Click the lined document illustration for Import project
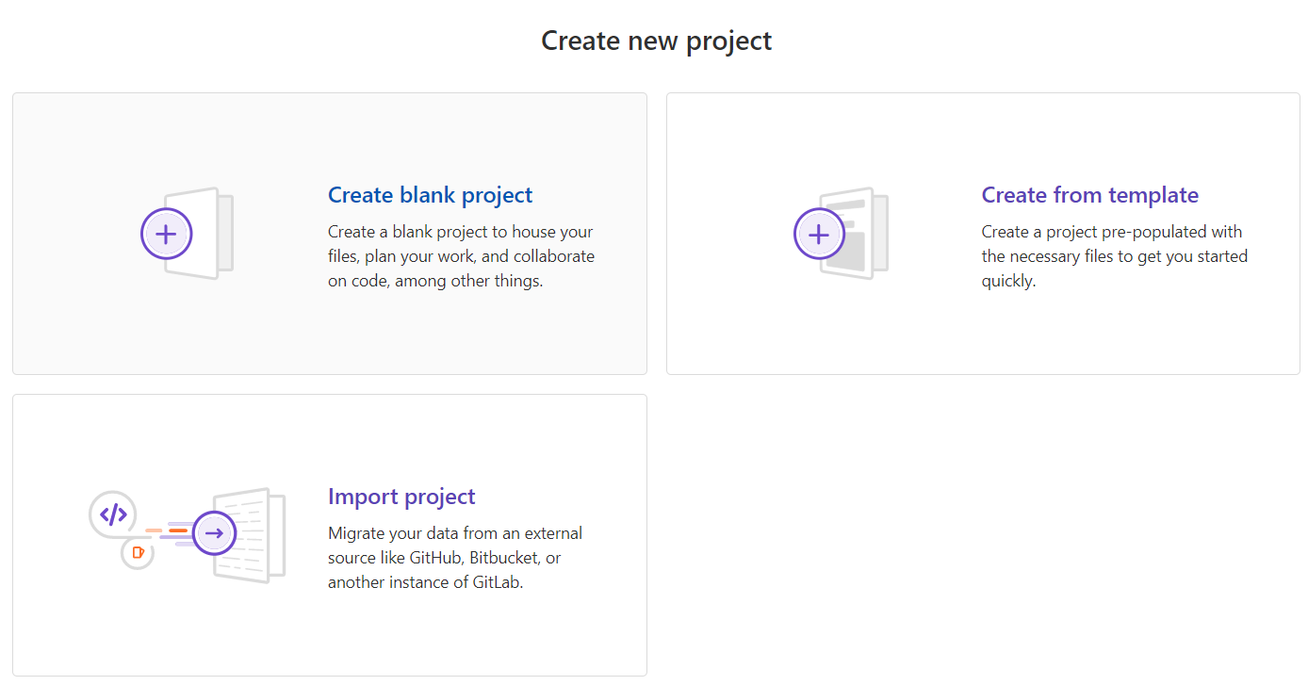The width and height of the screenshot is (1308, 685). [254, 534]
